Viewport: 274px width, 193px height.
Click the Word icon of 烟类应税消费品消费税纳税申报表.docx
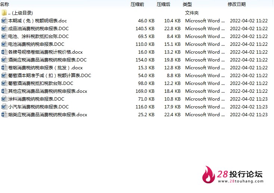4,115
